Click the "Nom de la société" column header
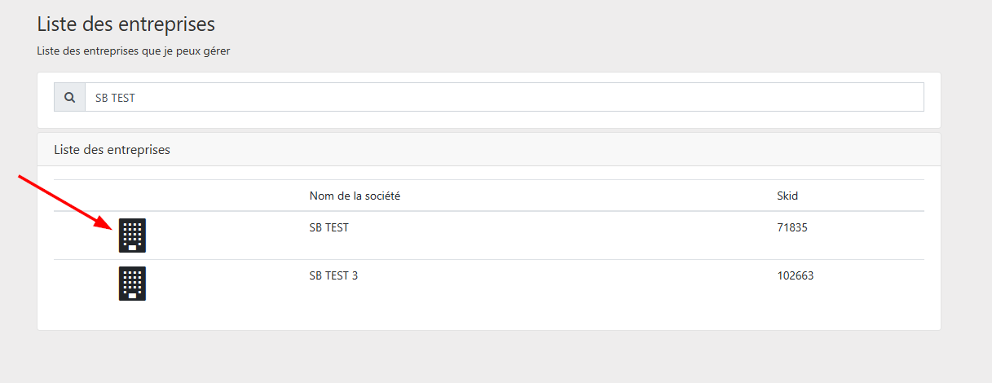 355,196
